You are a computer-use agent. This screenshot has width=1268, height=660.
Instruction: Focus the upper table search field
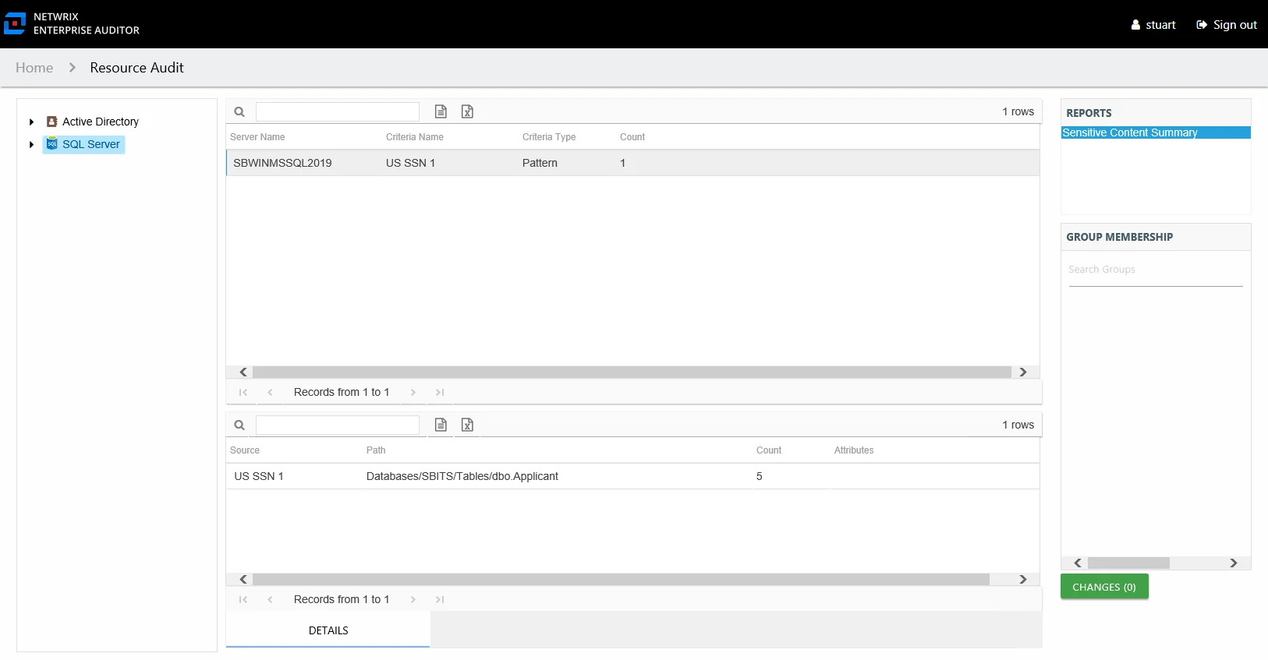(x=338, y=111)
